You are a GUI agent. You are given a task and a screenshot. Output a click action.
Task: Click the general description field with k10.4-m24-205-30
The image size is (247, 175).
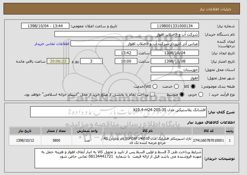point(118,112)
